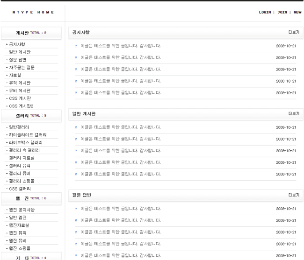304x260 pixels.
Task: Click 더보기 in the 일반 게시판 section
Action: [x=294, y=113]
